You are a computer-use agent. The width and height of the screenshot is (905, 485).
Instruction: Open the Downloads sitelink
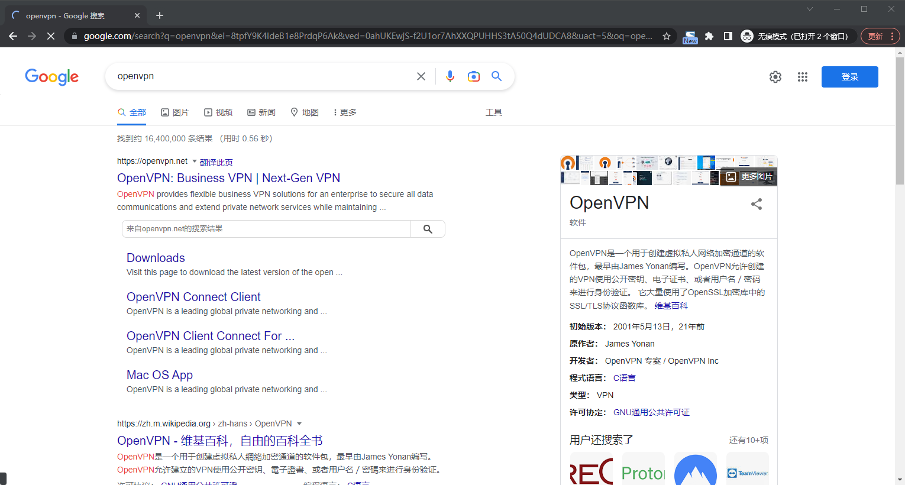(156, 258)
